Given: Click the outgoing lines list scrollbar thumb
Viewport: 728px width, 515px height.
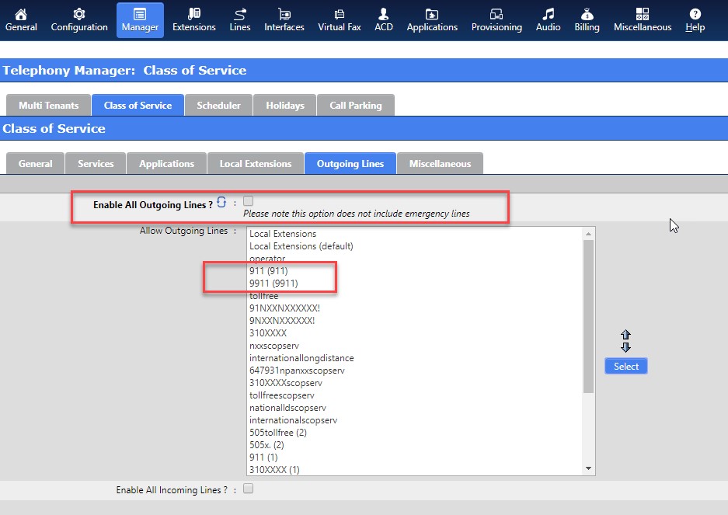Looking at the screenshot, I should pos(588,316).
